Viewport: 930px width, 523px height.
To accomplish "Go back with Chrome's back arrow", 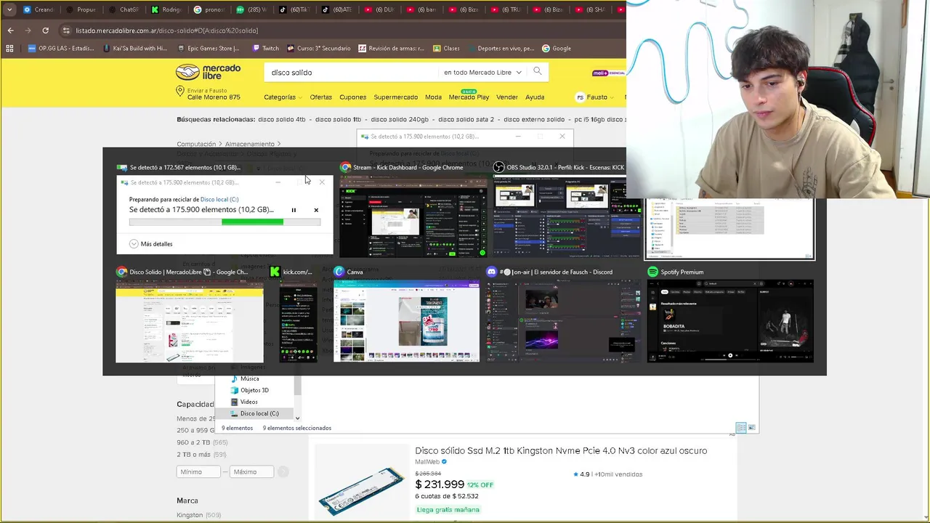I will (x=10, y=31).
